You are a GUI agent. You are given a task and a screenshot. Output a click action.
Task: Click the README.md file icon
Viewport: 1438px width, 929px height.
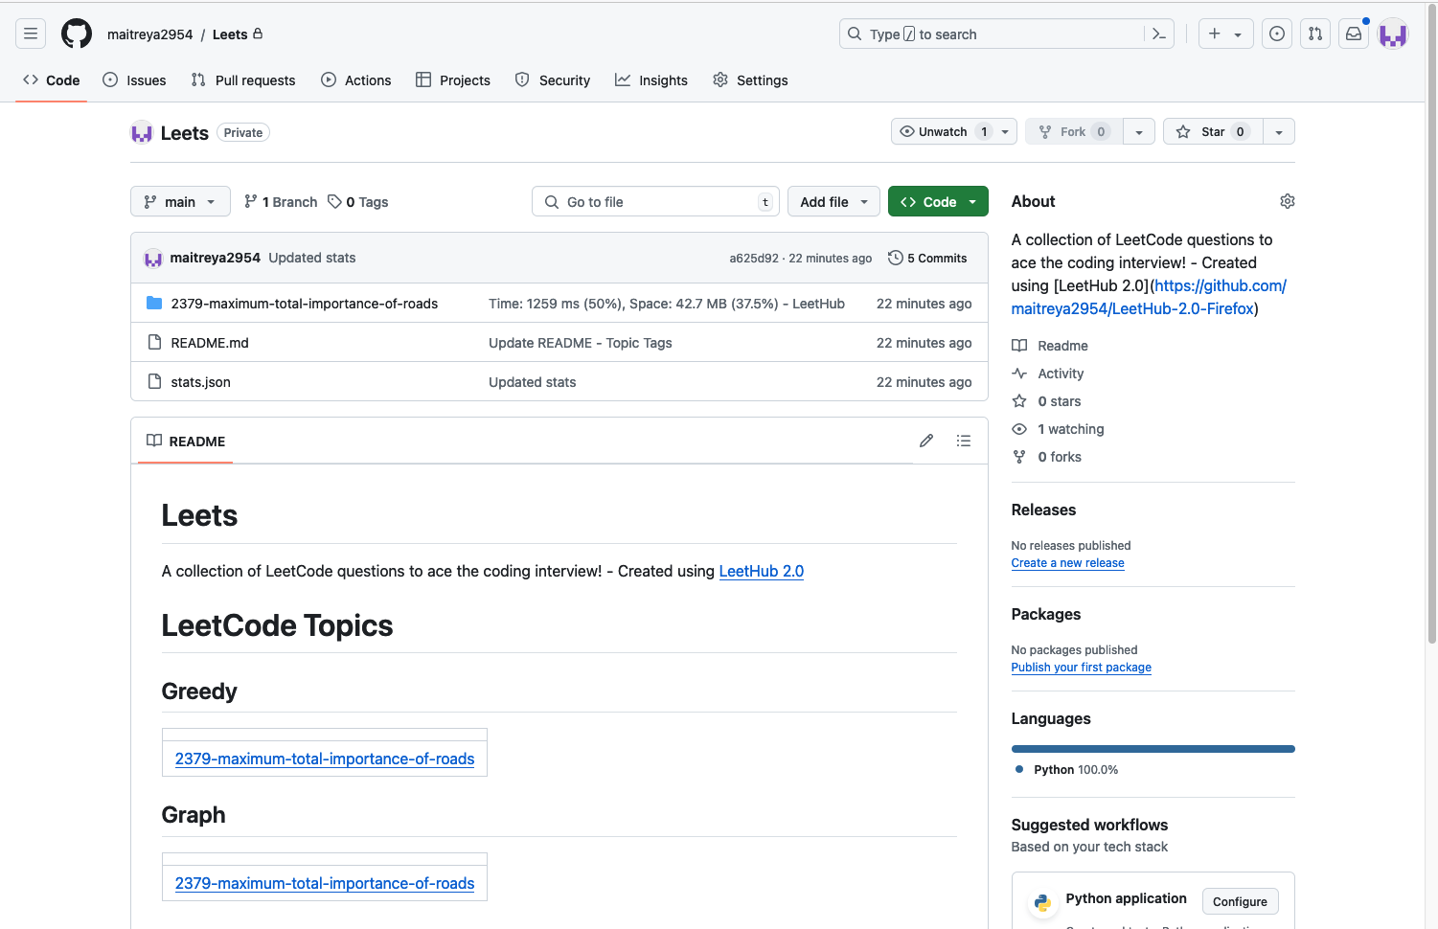[154, 342]
